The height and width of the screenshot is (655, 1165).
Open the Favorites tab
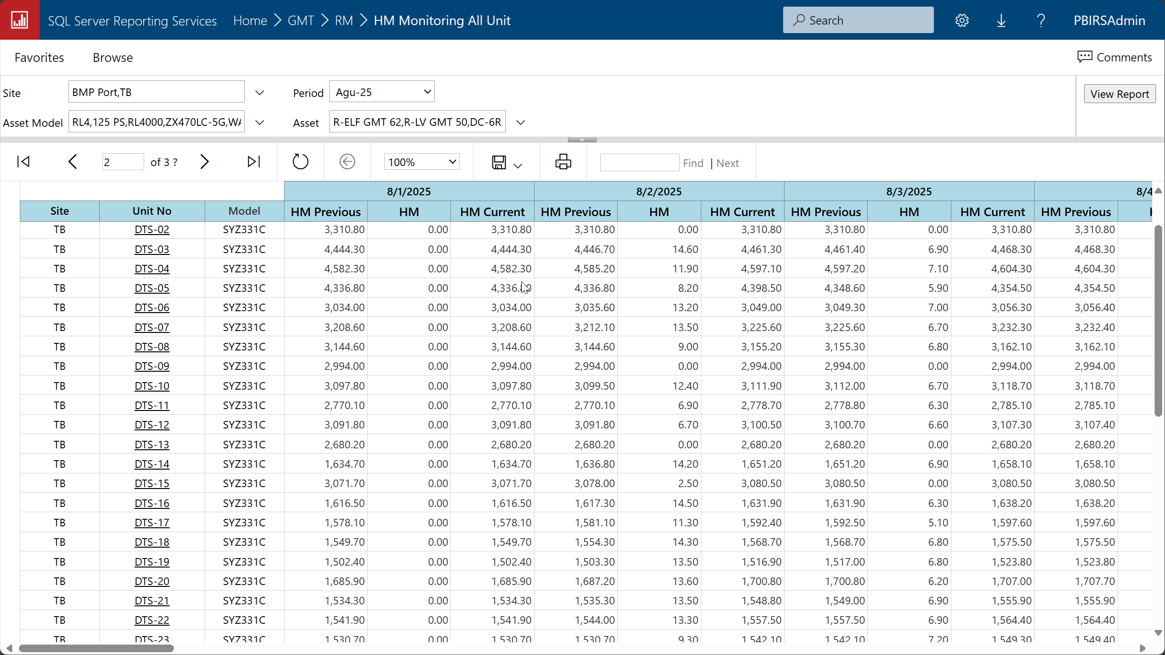pos(39,57)
